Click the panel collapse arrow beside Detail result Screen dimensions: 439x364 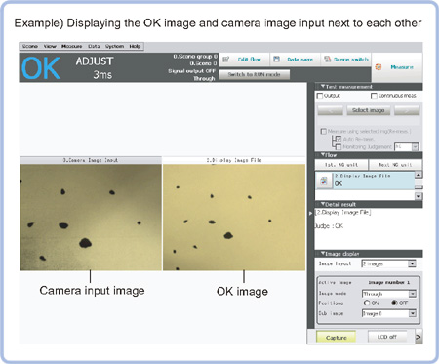click(310, 214)
